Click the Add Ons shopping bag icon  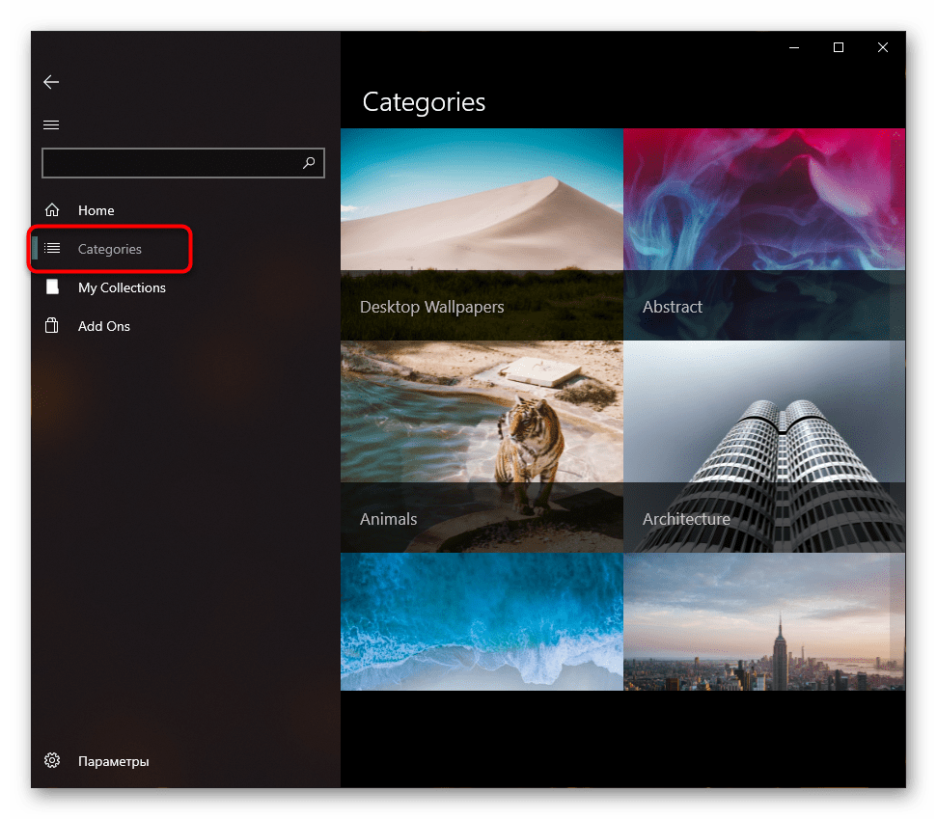point(52,326)
